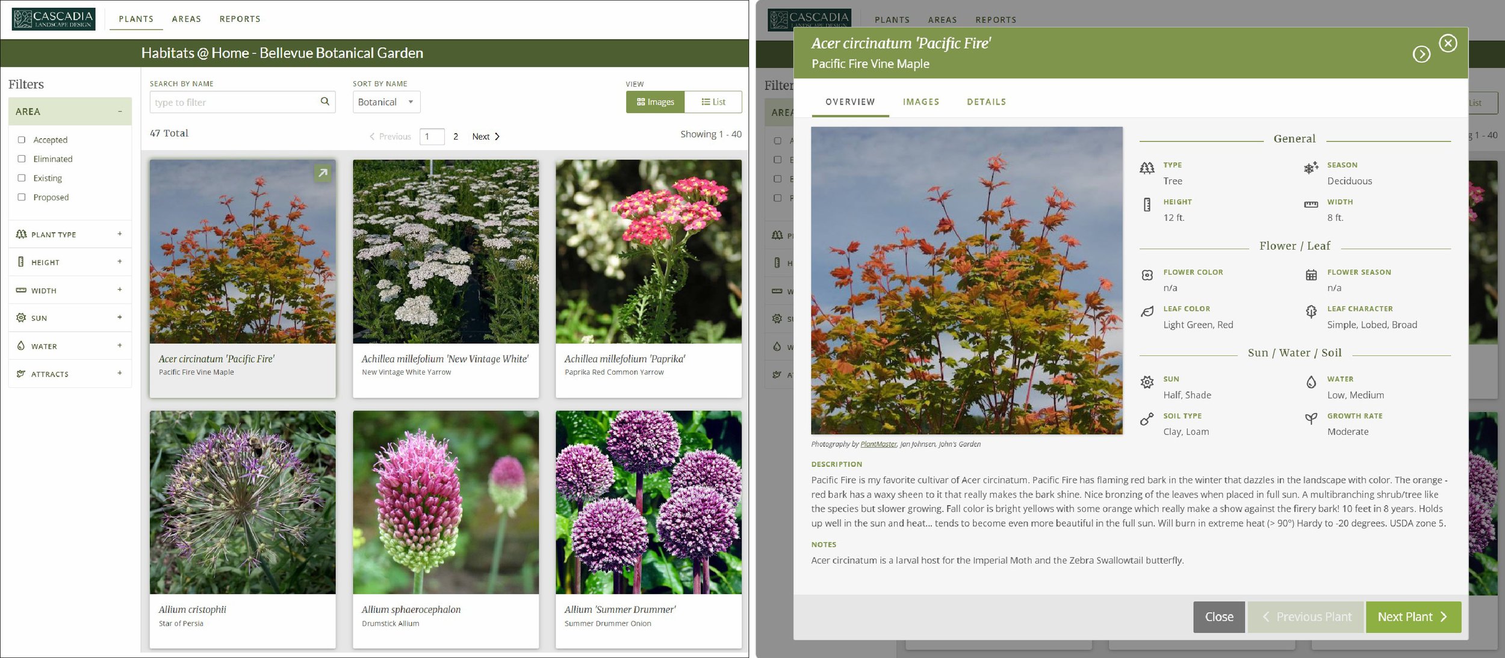Click the Plant Type tree icon in filters
1505x658 pixels.
(21, 234)
